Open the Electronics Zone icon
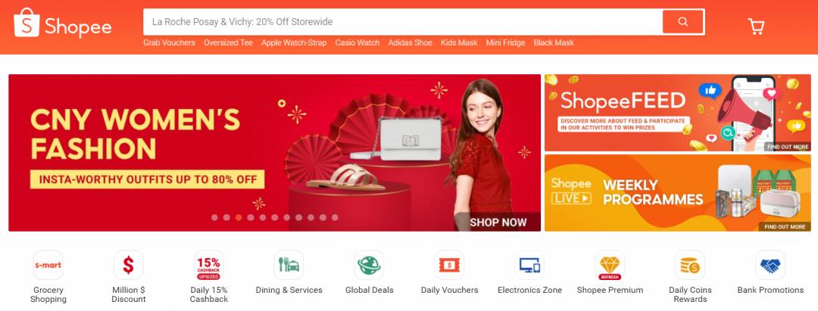Image resolution: width=818 pixels, height=311 pixels. (529, 265)
